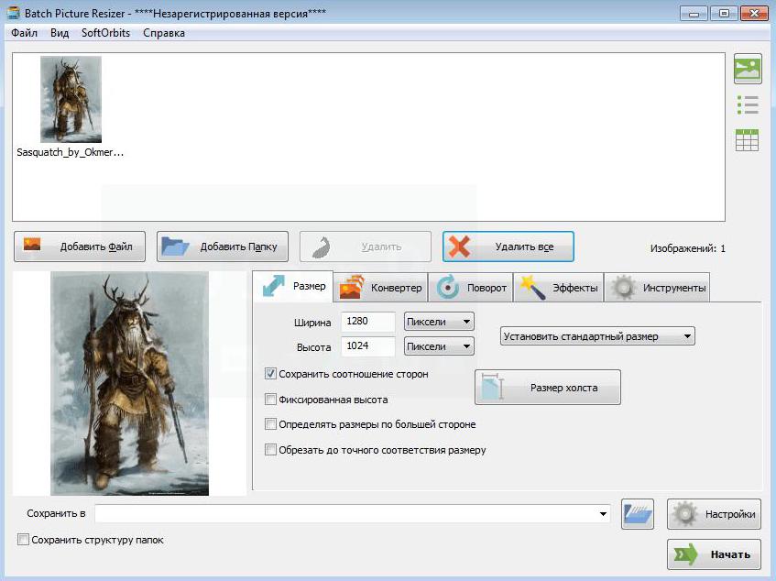The height and width of the screenshot is (581, 776).
Task: Switch to table details view icon
Action: point(748,140)
